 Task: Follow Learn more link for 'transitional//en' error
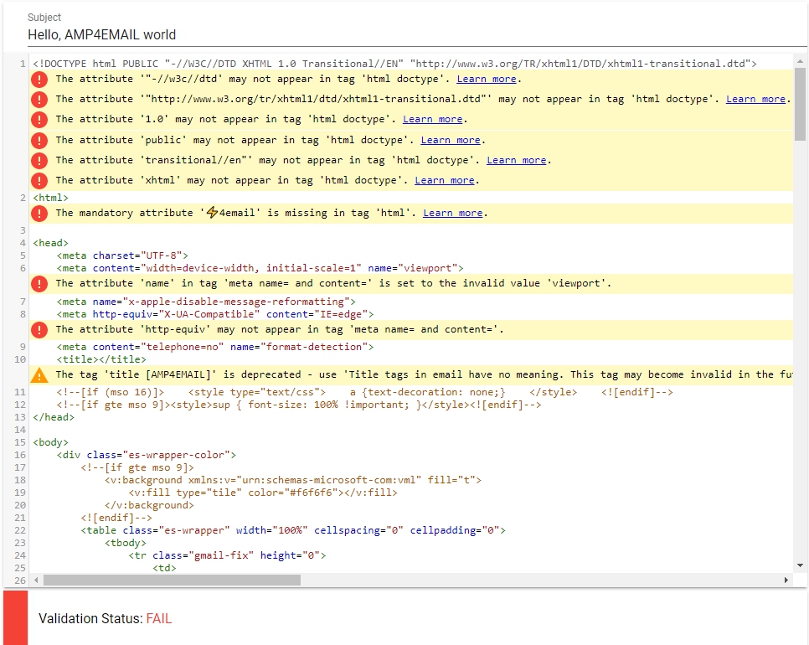[516, 160]
